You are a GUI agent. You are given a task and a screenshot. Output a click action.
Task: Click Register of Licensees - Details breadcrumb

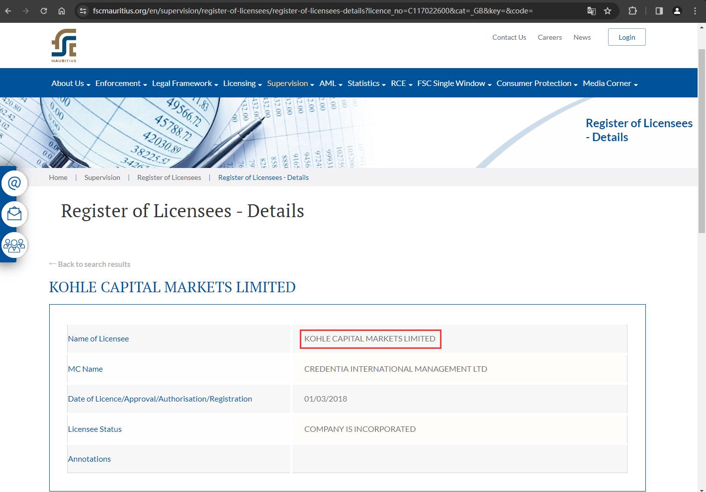click(x=264, y=177)
